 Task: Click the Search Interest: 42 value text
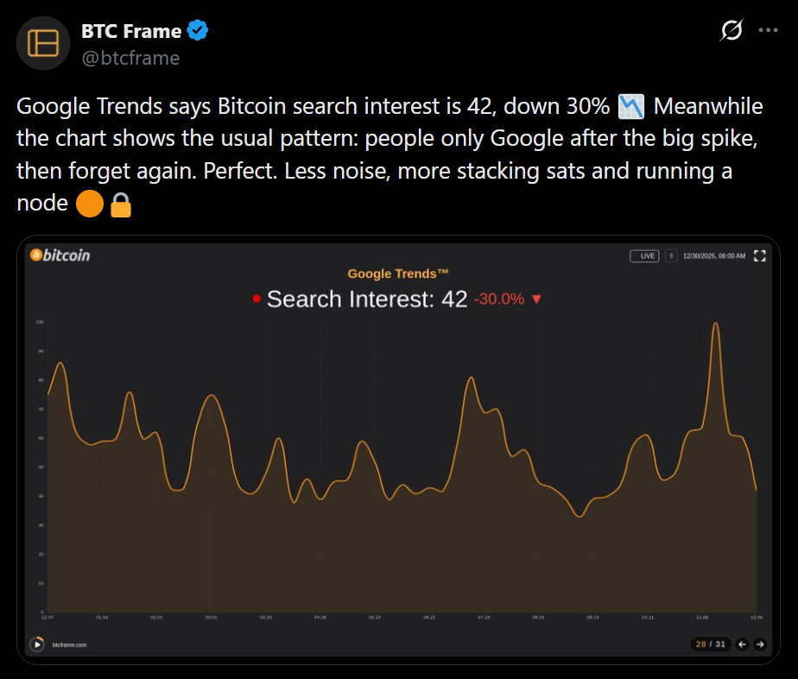[x=367, y=299]
